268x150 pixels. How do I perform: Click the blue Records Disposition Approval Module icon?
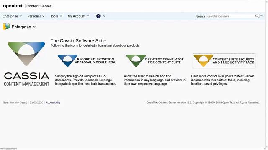67,60
